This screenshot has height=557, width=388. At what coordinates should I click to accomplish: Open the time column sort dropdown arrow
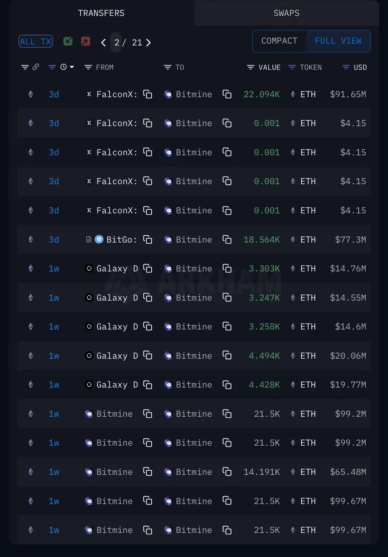[x=71, y=67]
